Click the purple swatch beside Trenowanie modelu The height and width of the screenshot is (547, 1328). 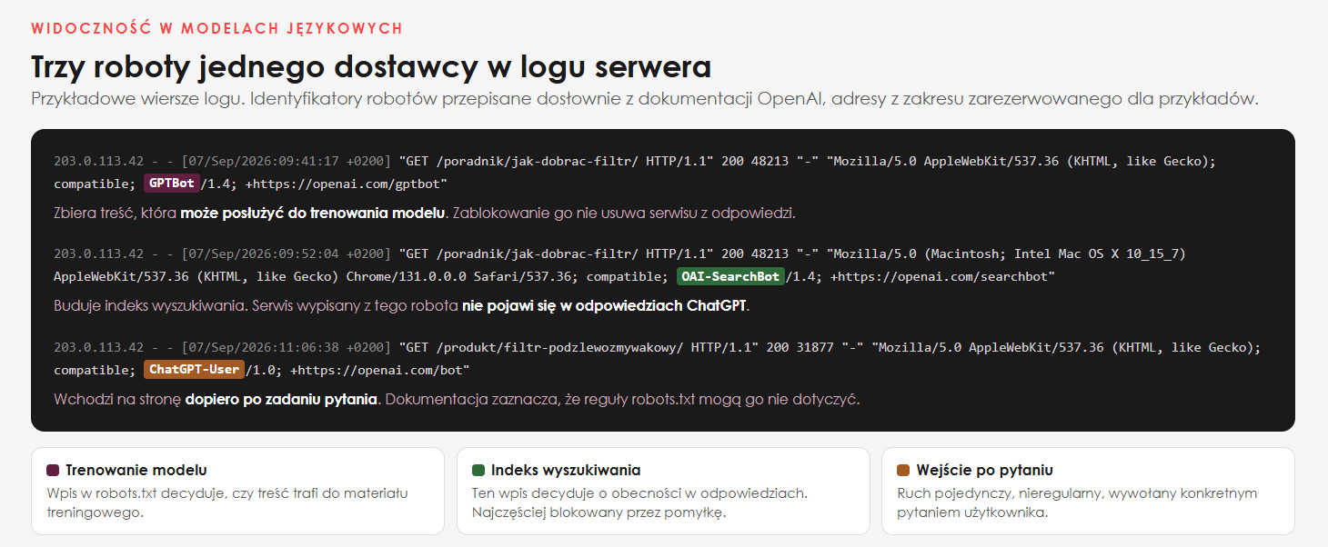pyautogui.click(x=53, y=471)
